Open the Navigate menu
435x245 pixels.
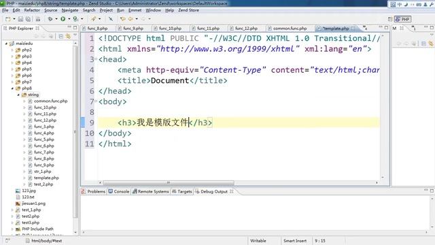click(70, 10)
